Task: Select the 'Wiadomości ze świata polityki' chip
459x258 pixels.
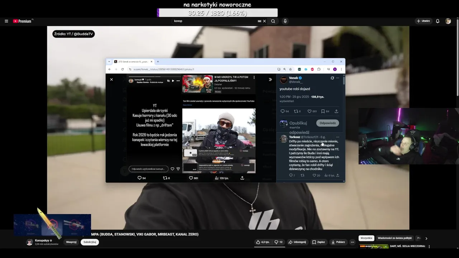Action: [x=394, y=238]
